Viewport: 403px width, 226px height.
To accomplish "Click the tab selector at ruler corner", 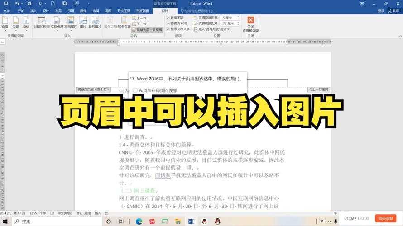I will (2, 42).
